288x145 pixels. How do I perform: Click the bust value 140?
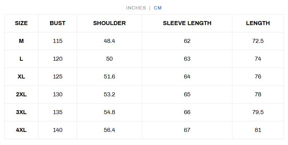(58, 130)
